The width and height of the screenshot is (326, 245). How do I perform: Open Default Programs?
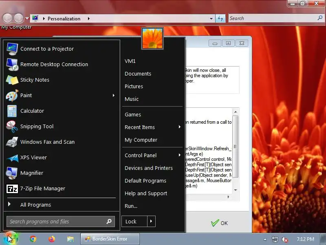click(x=145, y=180)
